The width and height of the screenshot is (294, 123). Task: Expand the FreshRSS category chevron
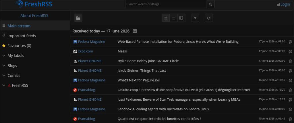[3, 85]
